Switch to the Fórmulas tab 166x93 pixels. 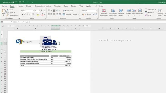pyautogui.click(x=57, y=6)
